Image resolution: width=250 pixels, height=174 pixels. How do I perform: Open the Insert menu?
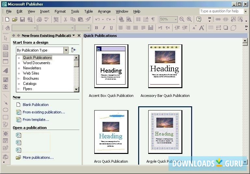45,11
